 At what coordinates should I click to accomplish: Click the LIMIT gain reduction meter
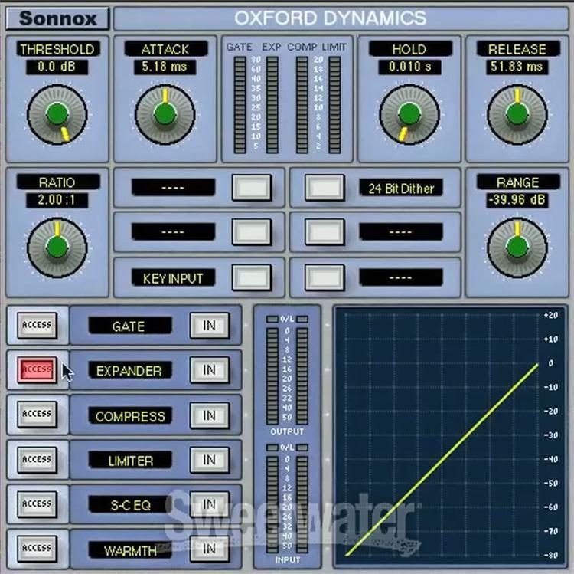coord(334,105)
